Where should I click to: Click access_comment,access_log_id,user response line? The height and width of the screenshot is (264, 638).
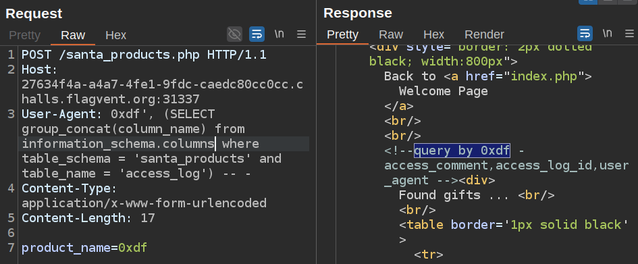(506, 165)
